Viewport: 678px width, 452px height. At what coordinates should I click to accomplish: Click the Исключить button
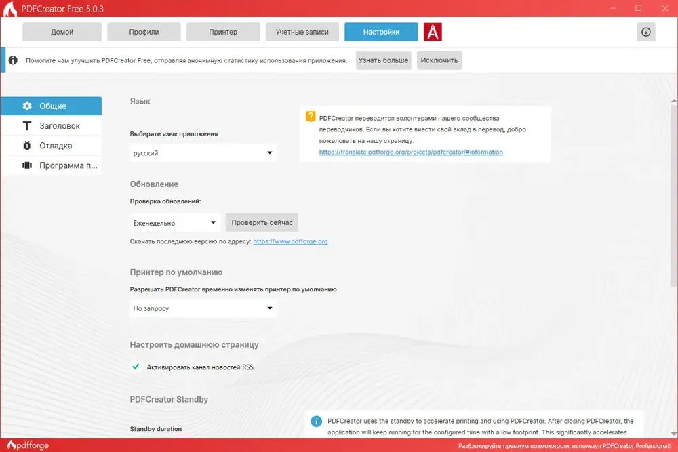(x=439, y=60)
